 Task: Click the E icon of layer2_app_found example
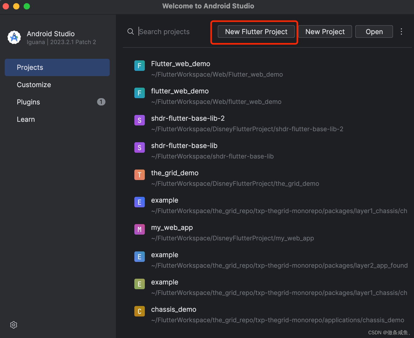[x=140, y=257]
